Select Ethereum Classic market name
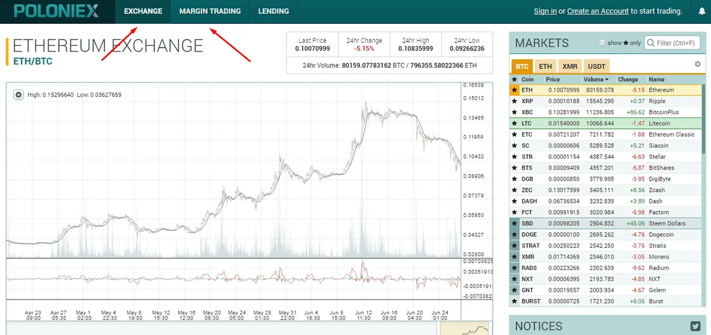711x335 pixels. (672, 134)
